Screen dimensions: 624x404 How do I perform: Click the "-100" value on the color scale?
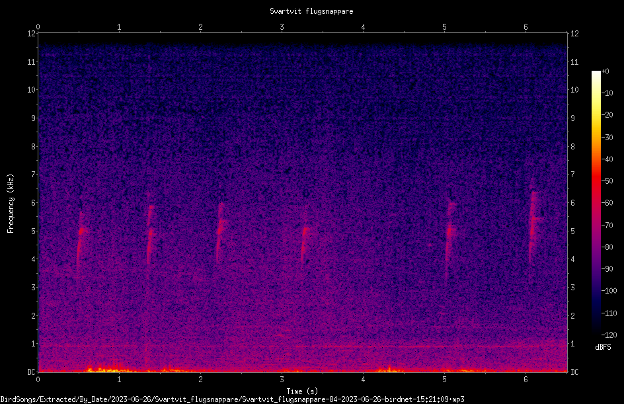(x=609, y=291)
